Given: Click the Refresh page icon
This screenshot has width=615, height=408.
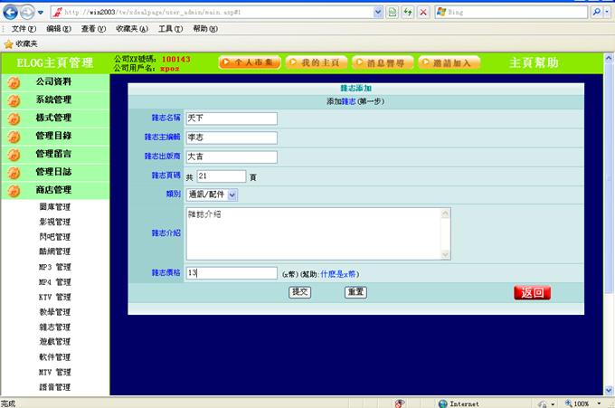Looking at the screenshot, I should point(409,14).
